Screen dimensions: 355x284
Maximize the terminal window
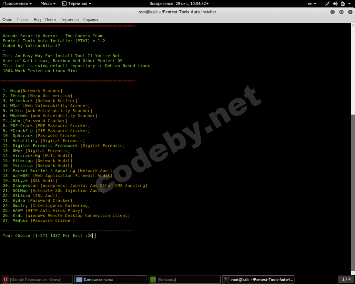tap(341, 12)
